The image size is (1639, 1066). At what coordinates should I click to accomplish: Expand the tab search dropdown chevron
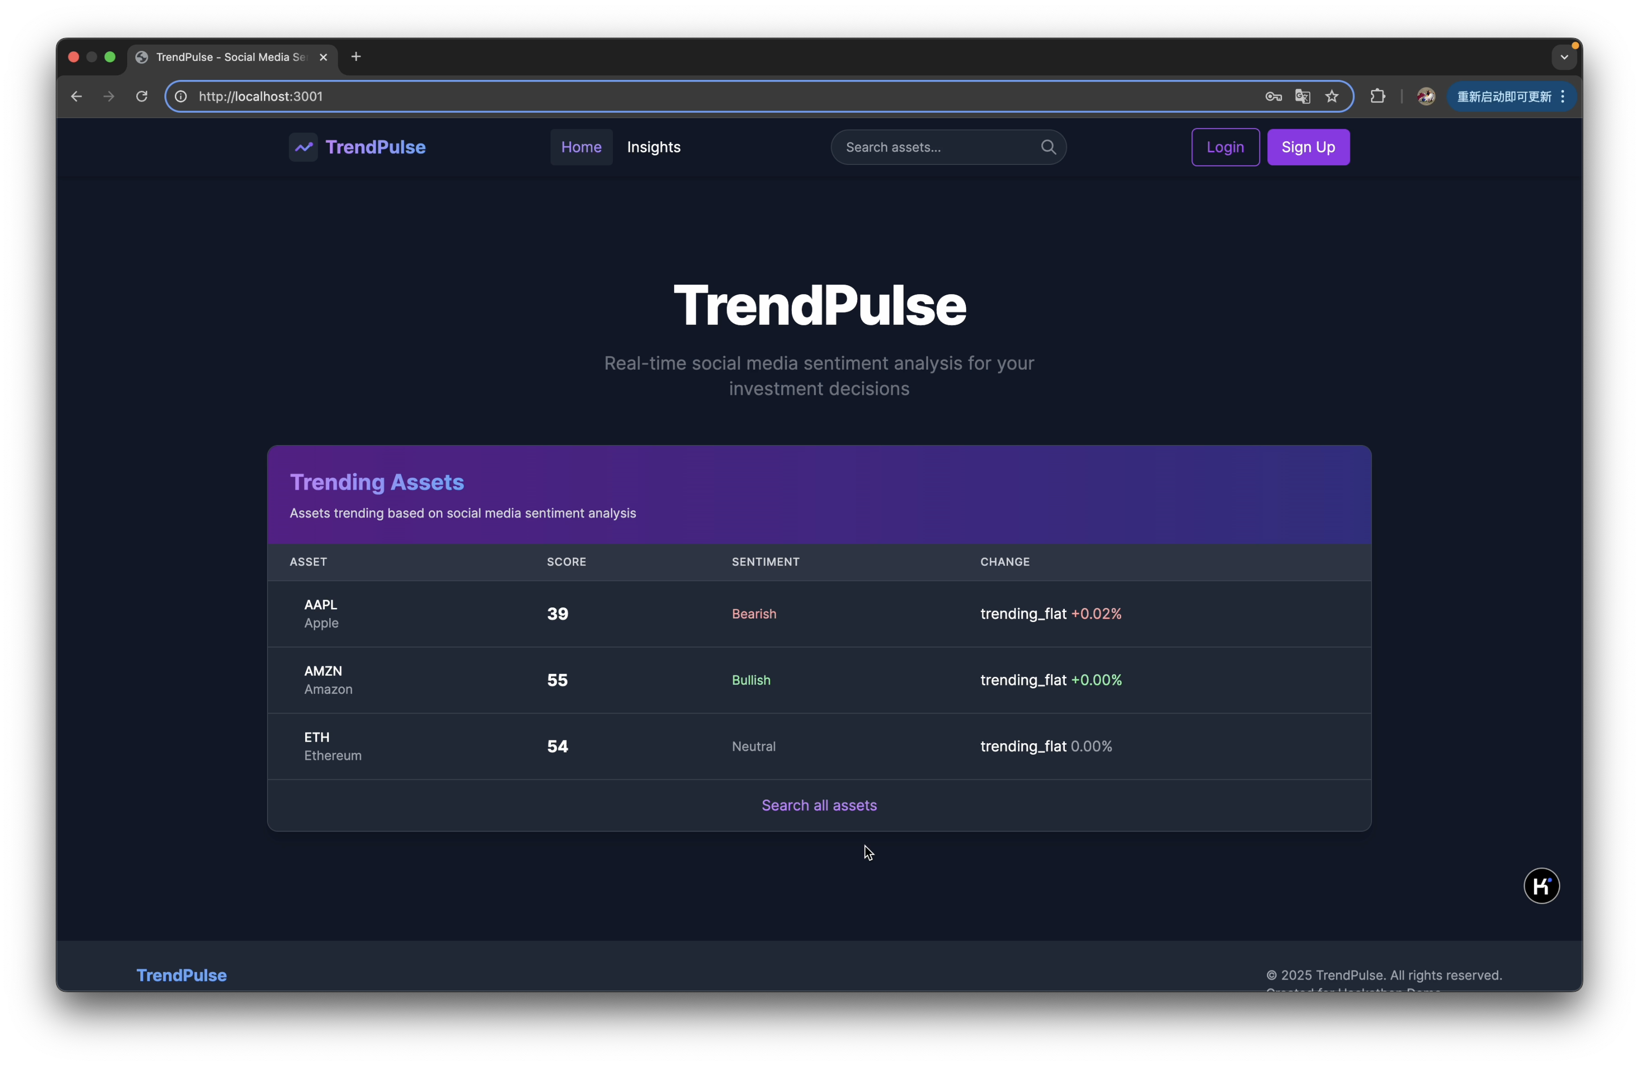1564,57
